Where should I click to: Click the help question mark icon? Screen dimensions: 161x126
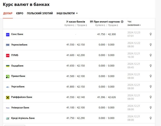pos(122,22)
